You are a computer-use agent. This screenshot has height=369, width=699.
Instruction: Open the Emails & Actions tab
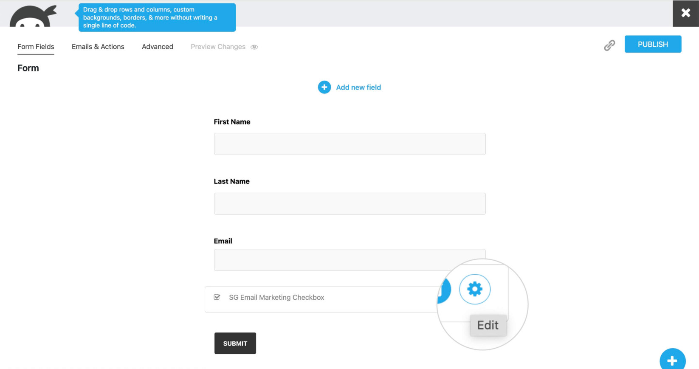click(x=98, y=47)
